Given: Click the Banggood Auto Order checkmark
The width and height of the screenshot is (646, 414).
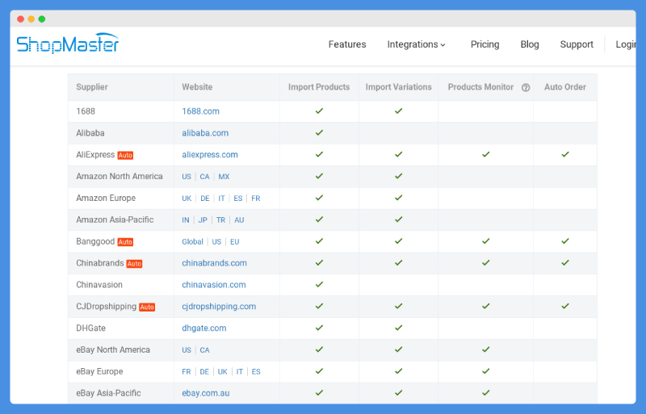Looking at the screenshot, I should coord(564,241).
